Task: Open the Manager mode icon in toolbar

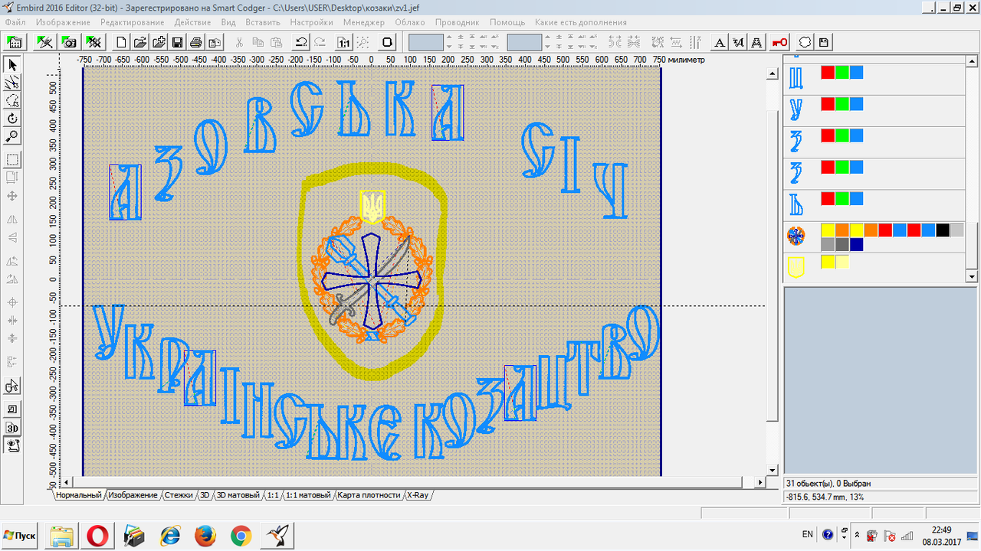Action: [x=14, y=42]
